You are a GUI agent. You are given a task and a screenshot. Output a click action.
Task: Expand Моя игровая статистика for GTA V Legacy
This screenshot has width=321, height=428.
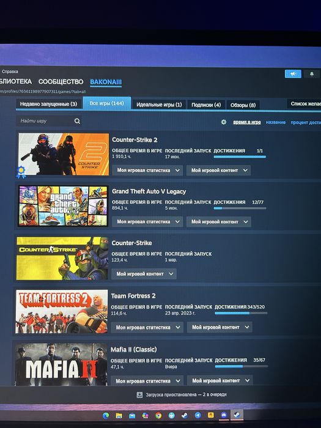pyautogui.click(x=147, y=221)
